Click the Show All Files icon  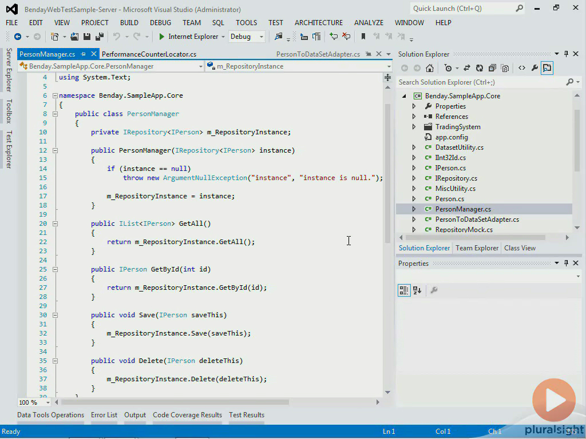click(505, 68)
